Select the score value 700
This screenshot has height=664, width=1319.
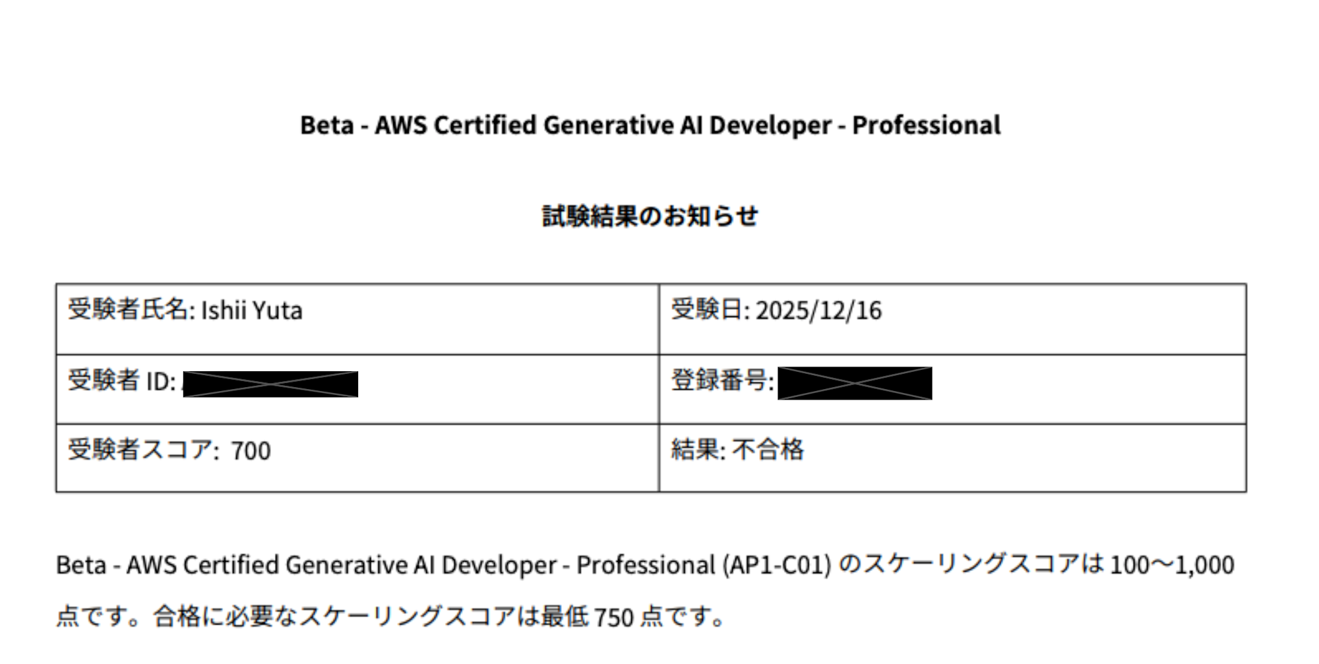coord(251,452)
